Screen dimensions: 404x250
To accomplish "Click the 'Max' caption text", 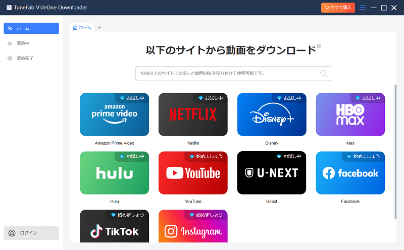I will coord(350,143).
